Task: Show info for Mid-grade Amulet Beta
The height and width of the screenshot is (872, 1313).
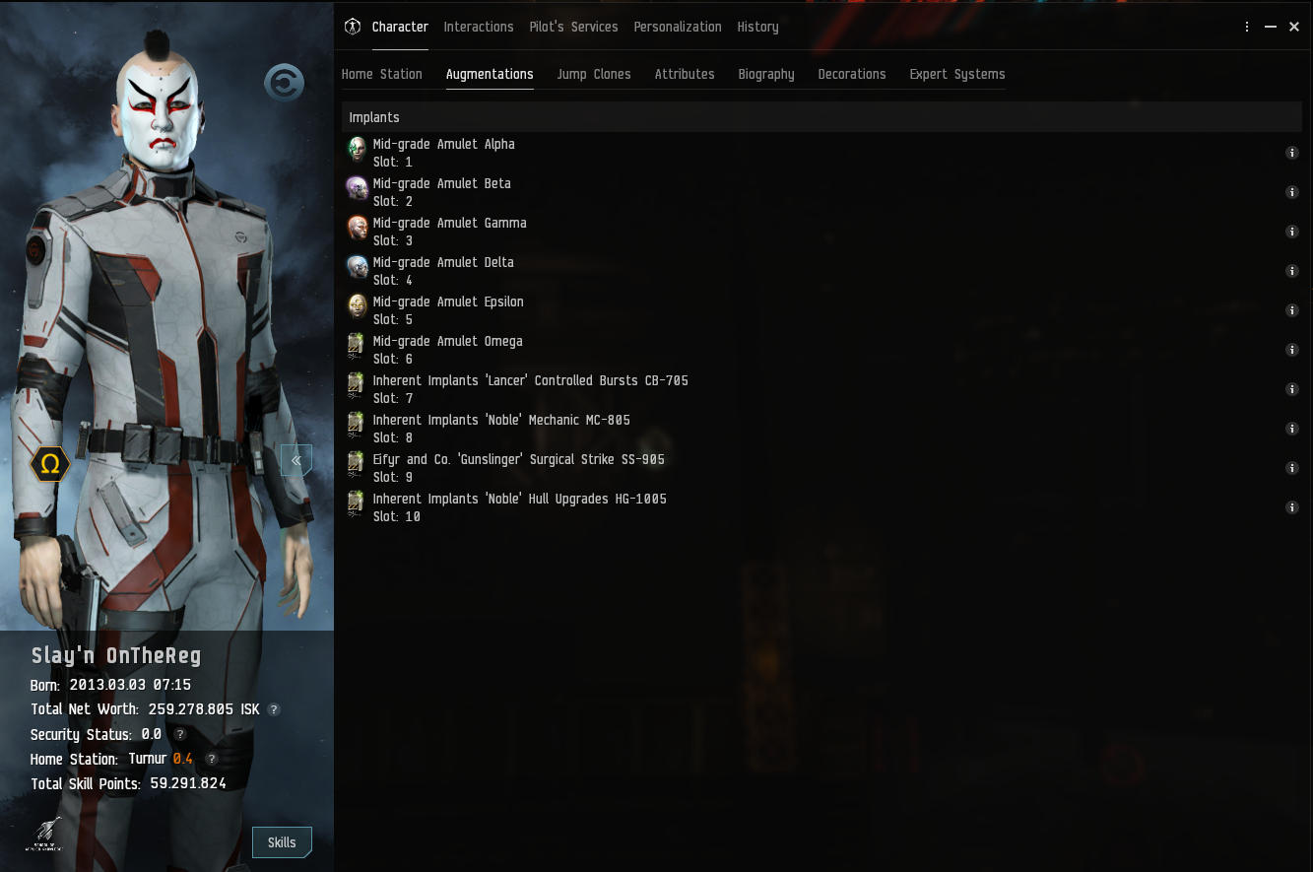Action: point(1292,192)
